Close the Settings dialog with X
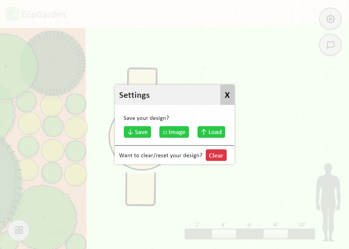This screenshot has height=249, width=349. [x=227, y=95]
